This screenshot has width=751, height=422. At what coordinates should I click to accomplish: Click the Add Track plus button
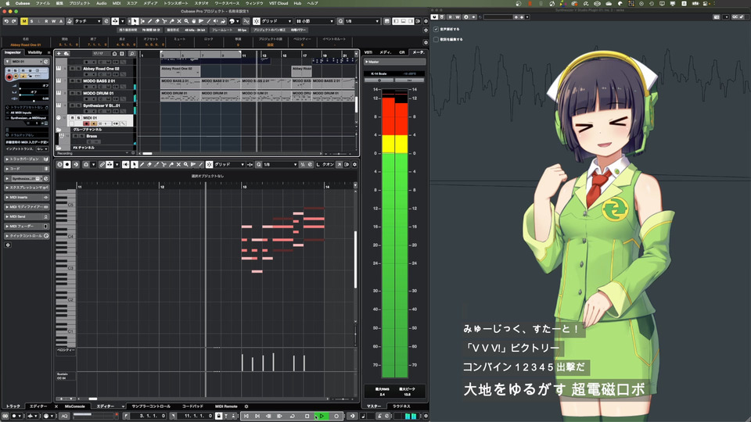coord(59,54)
